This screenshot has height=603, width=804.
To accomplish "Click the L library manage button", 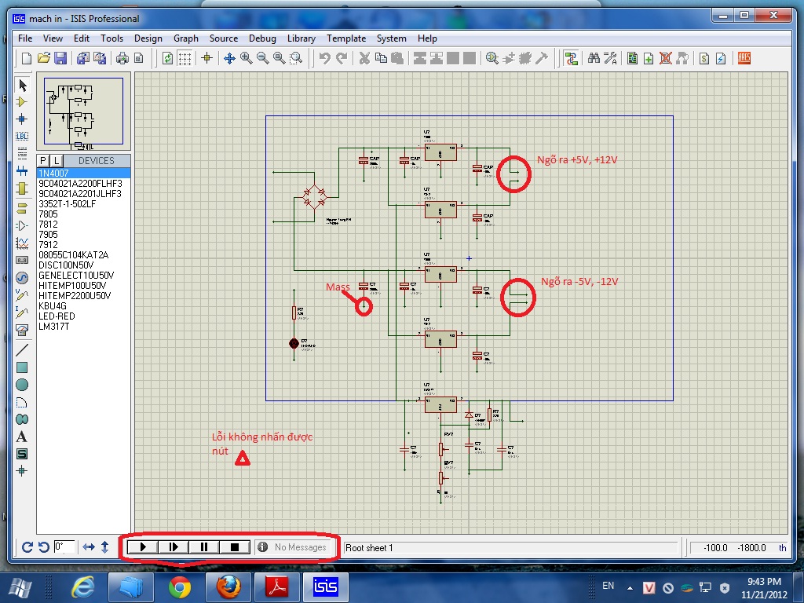I will (57, 161).
